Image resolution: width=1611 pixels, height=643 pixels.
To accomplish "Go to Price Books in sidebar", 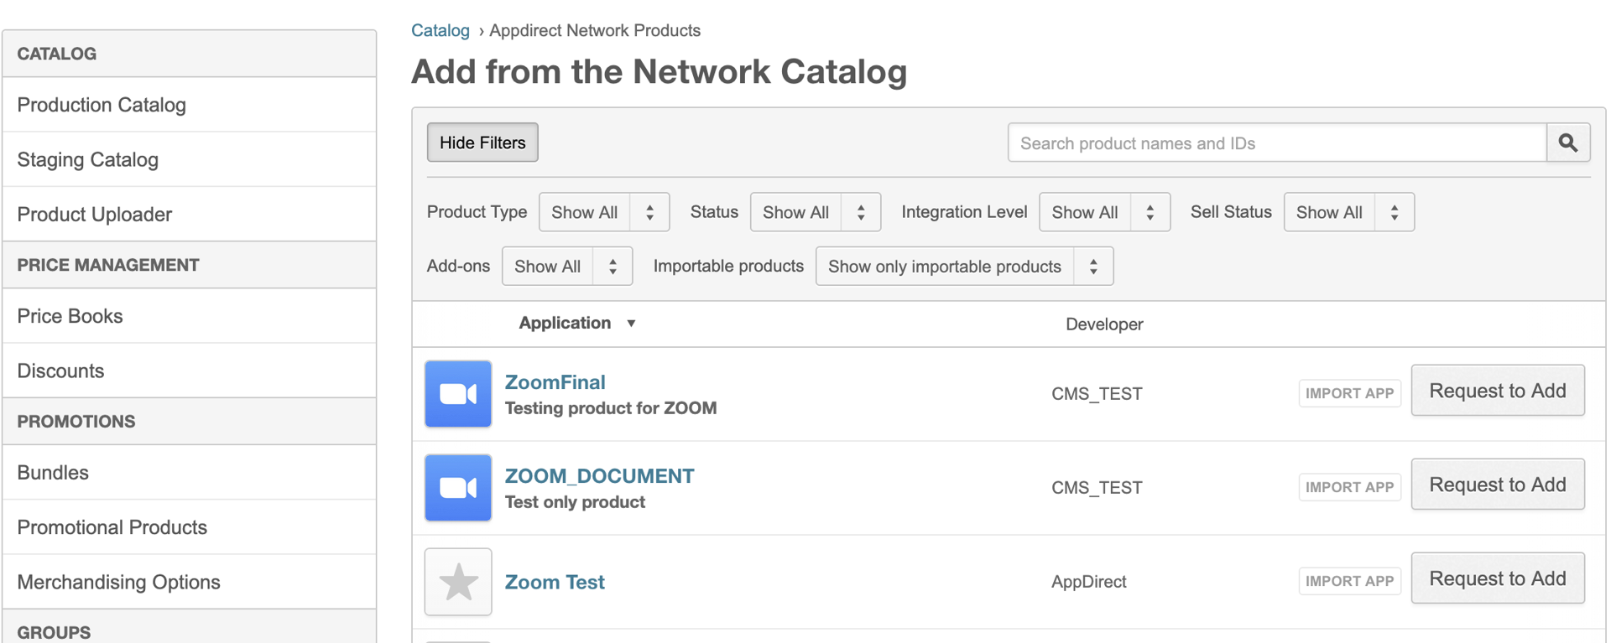I will click(70, 316).
